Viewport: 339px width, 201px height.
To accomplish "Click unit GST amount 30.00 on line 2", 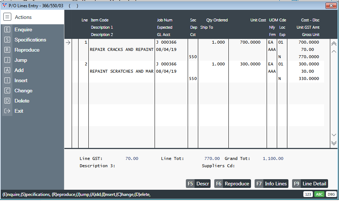I will click(x=307, y=71).
